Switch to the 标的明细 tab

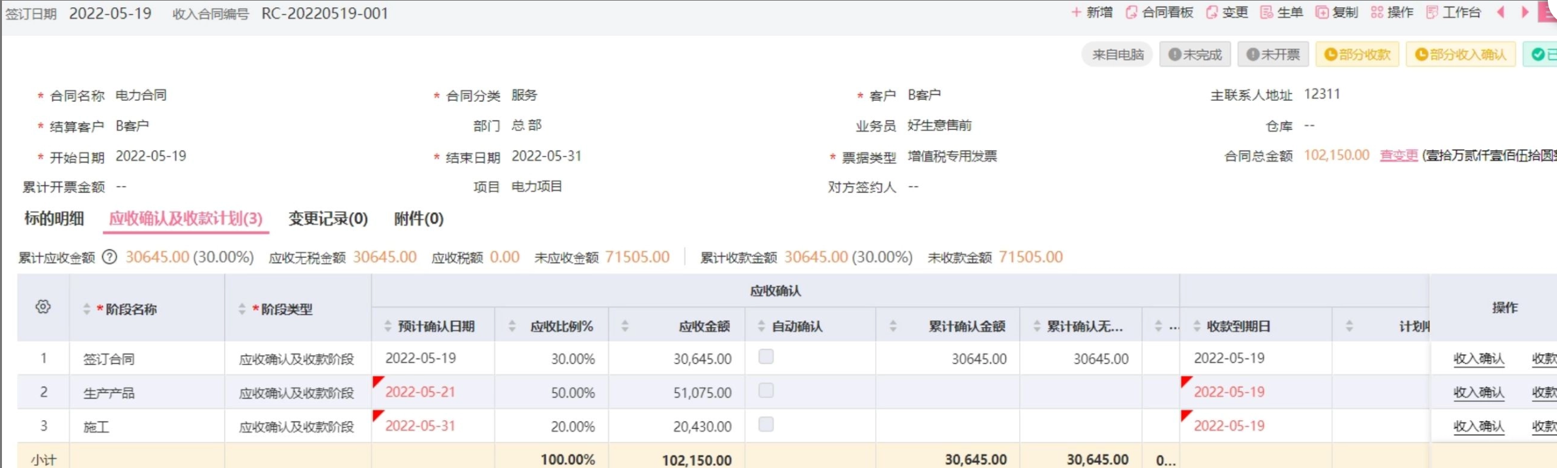click(54, 219)
